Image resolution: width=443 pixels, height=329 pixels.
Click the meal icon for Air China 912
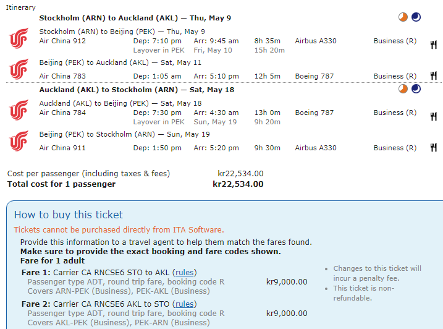pos(434,45)
